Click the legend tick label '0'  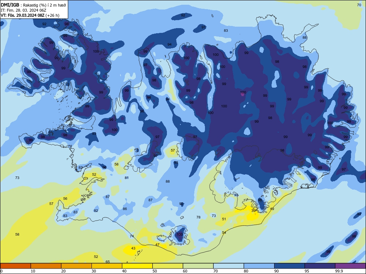pyautogui.click(x=1, y=271)
